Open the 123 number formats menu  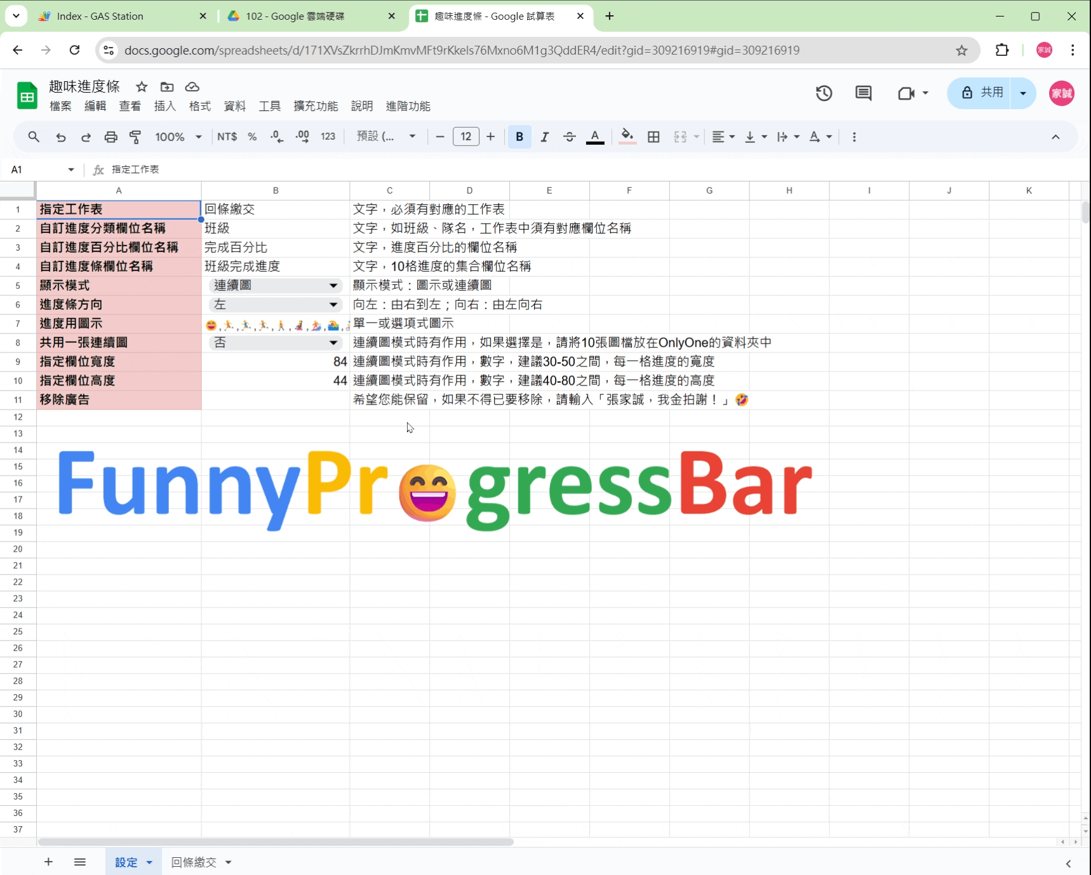pos(328,137)
